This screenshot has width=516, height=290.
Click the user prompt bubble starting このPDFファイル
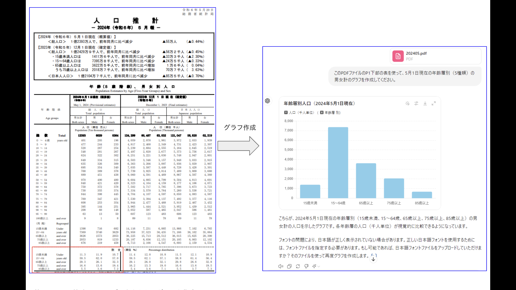coord(405,76)
